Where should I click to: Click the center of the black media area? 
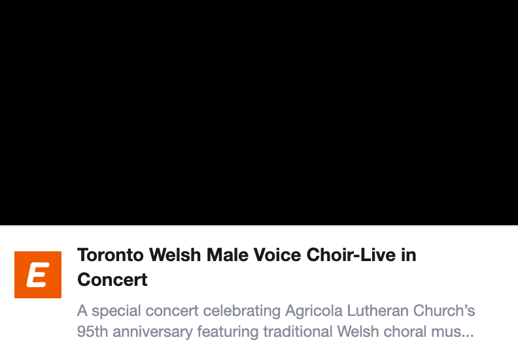[259, 112]
